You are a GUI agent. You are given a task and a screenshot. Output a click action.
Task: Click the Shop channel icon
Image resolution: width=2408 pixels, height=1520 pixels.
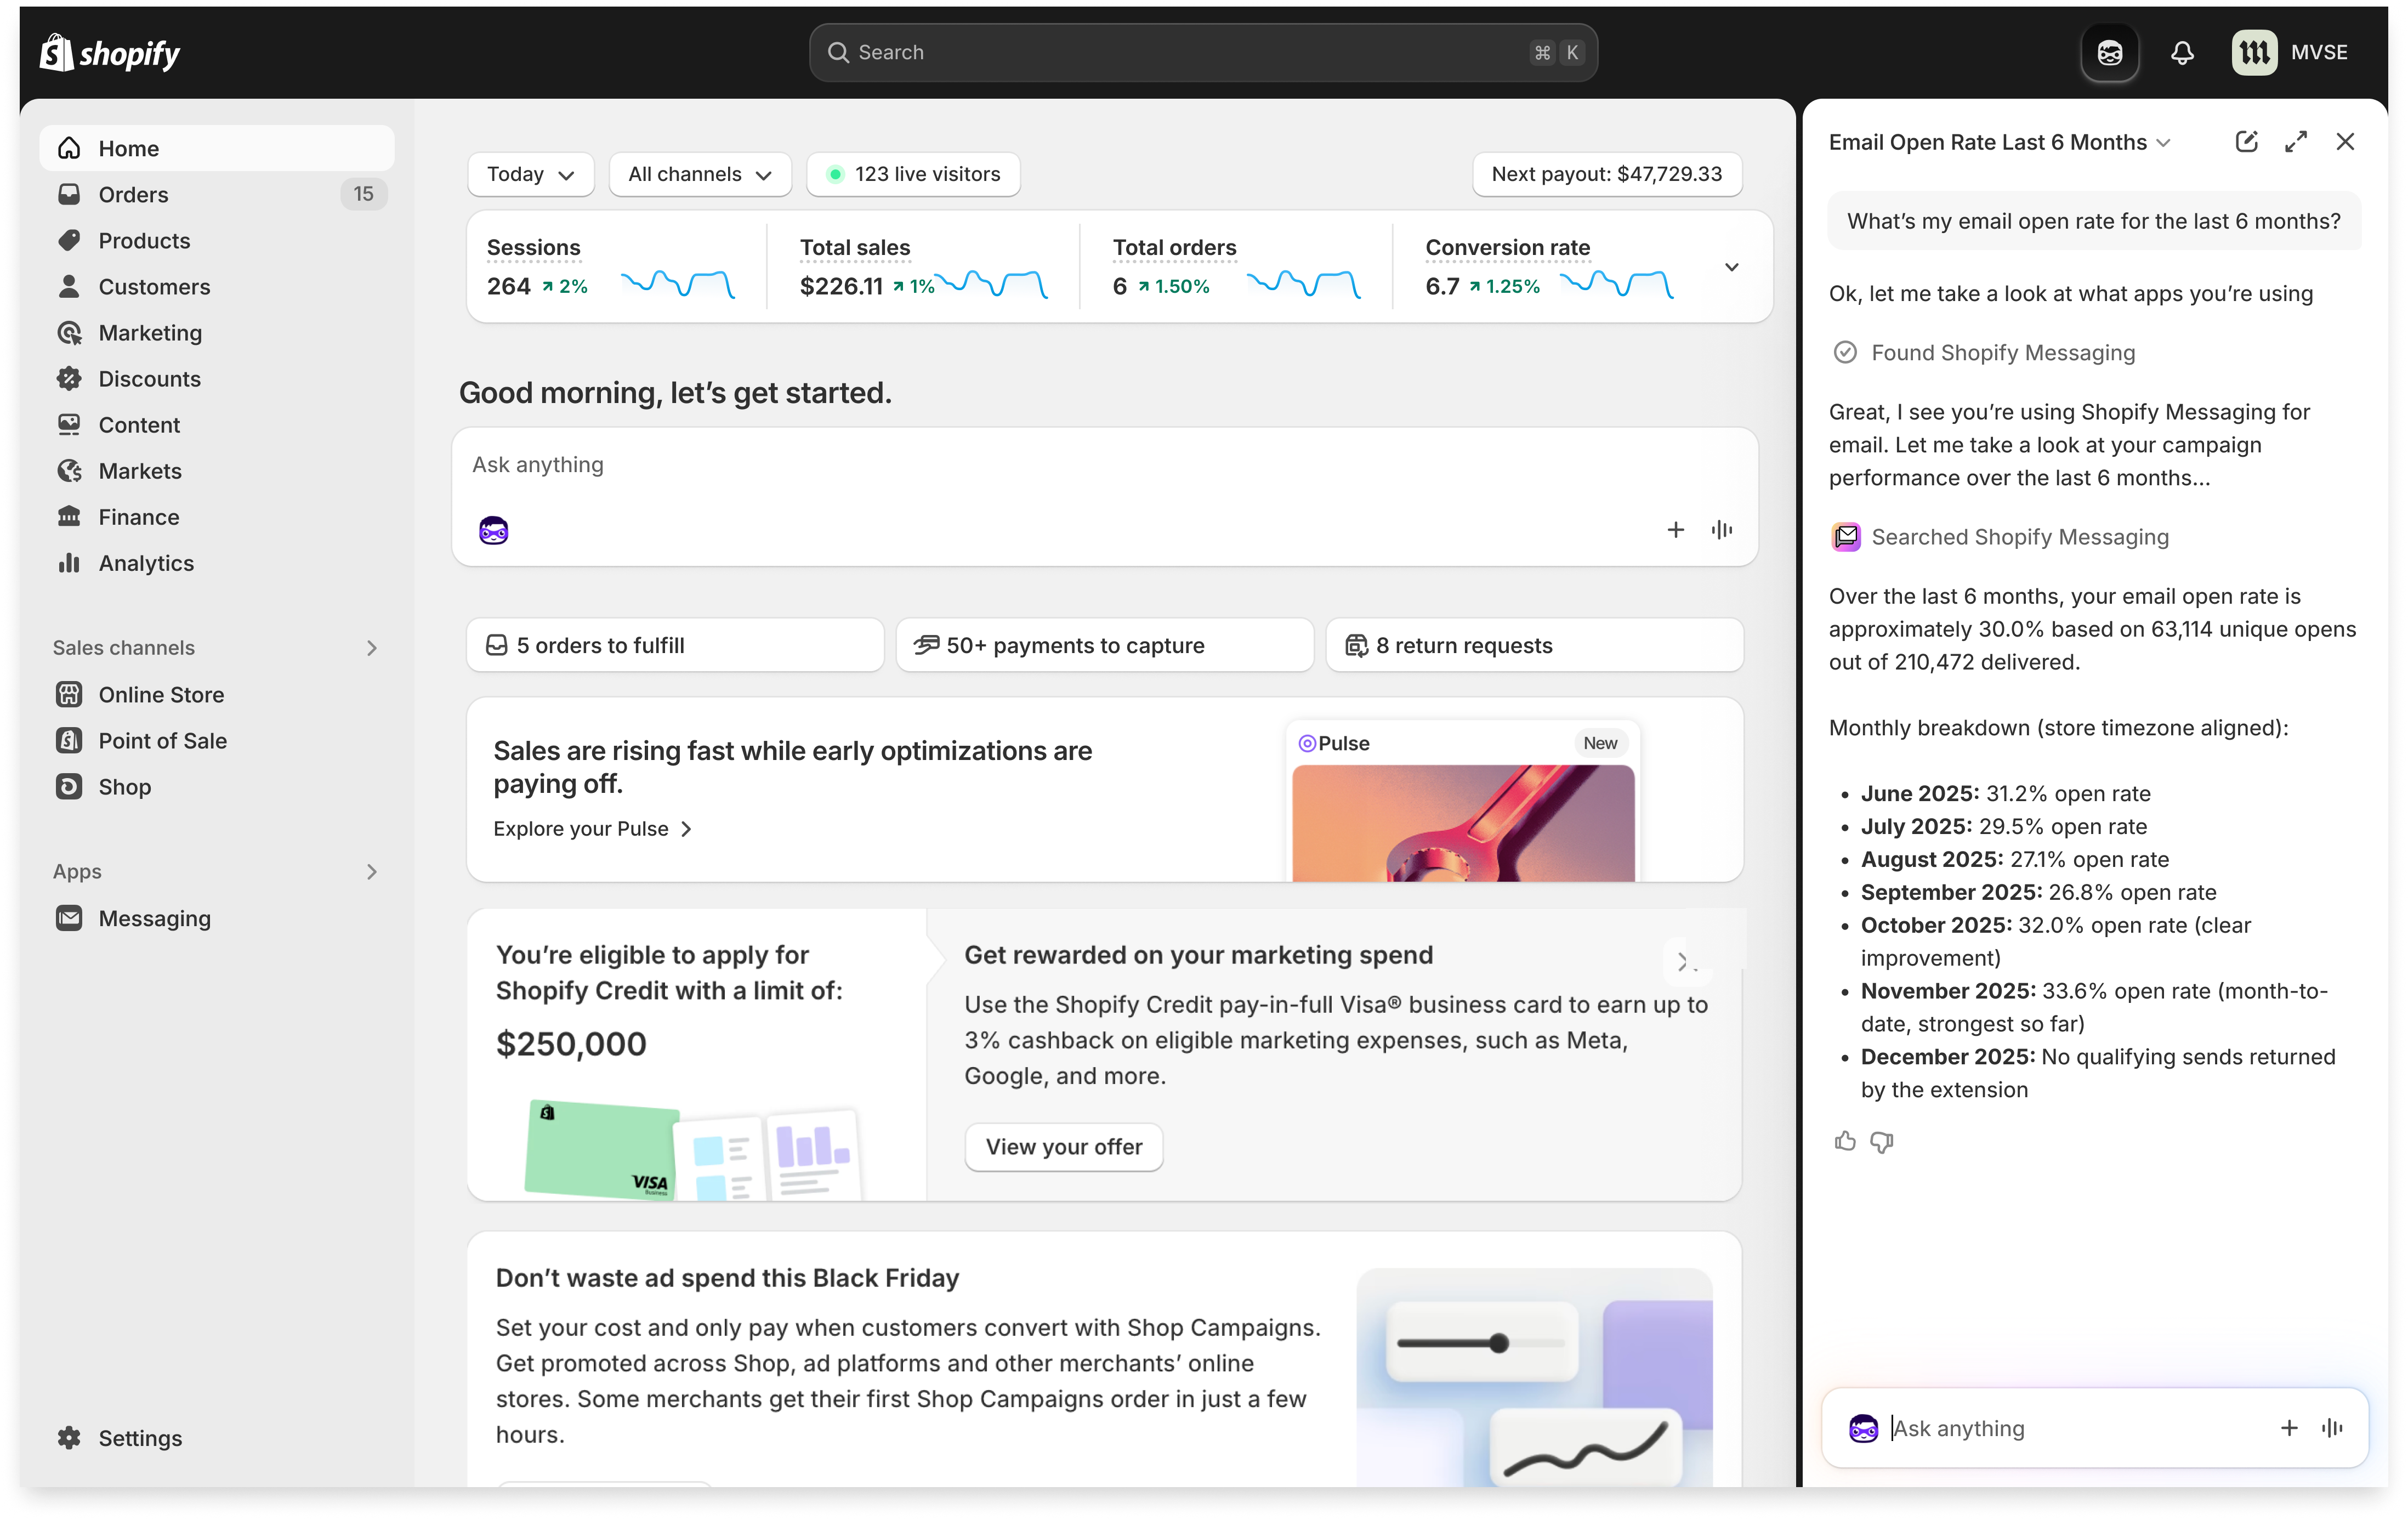[x=69, y=786]
